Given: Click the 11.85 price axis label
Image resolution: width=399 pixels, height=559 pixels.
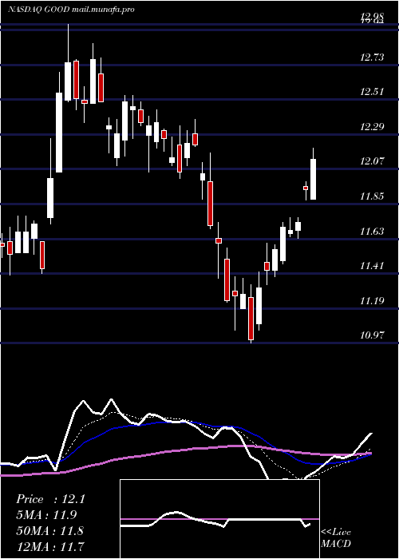Looking at the screenshot, I should click(372, 196).
